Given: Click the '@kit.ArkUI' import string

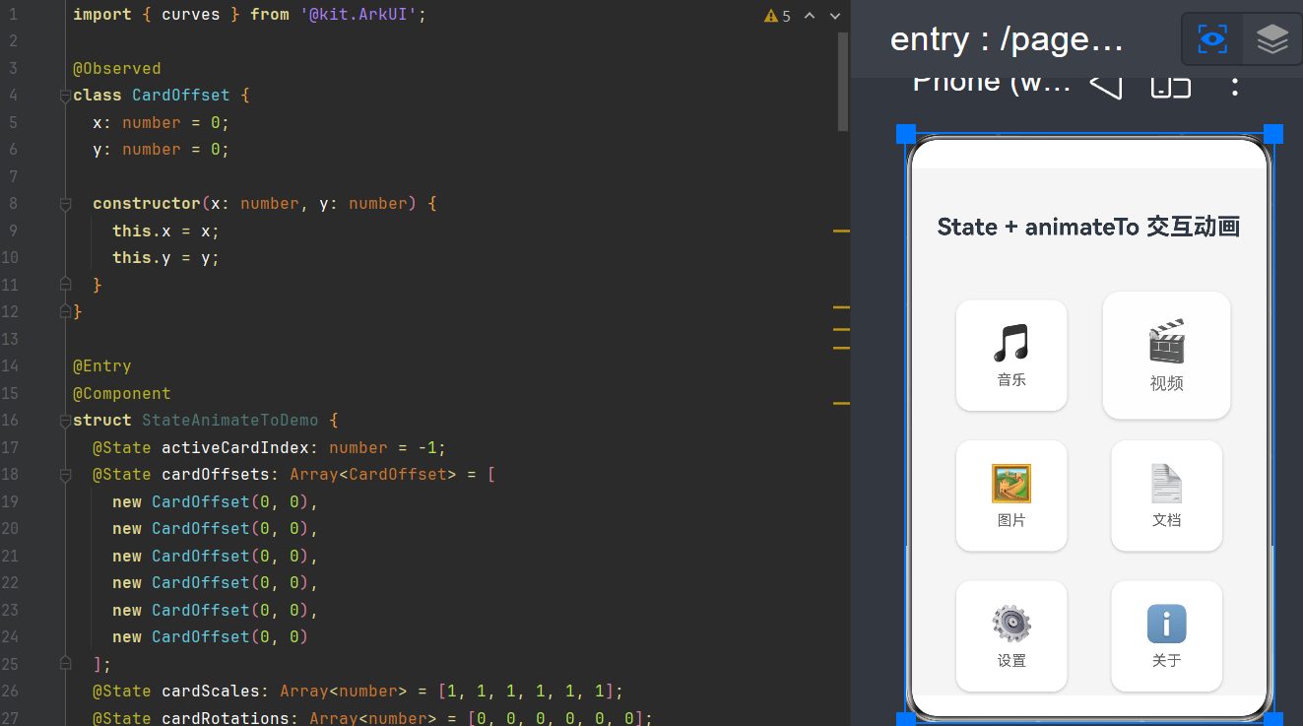Looking at the screenshot, I should click(x=358, y=15).
